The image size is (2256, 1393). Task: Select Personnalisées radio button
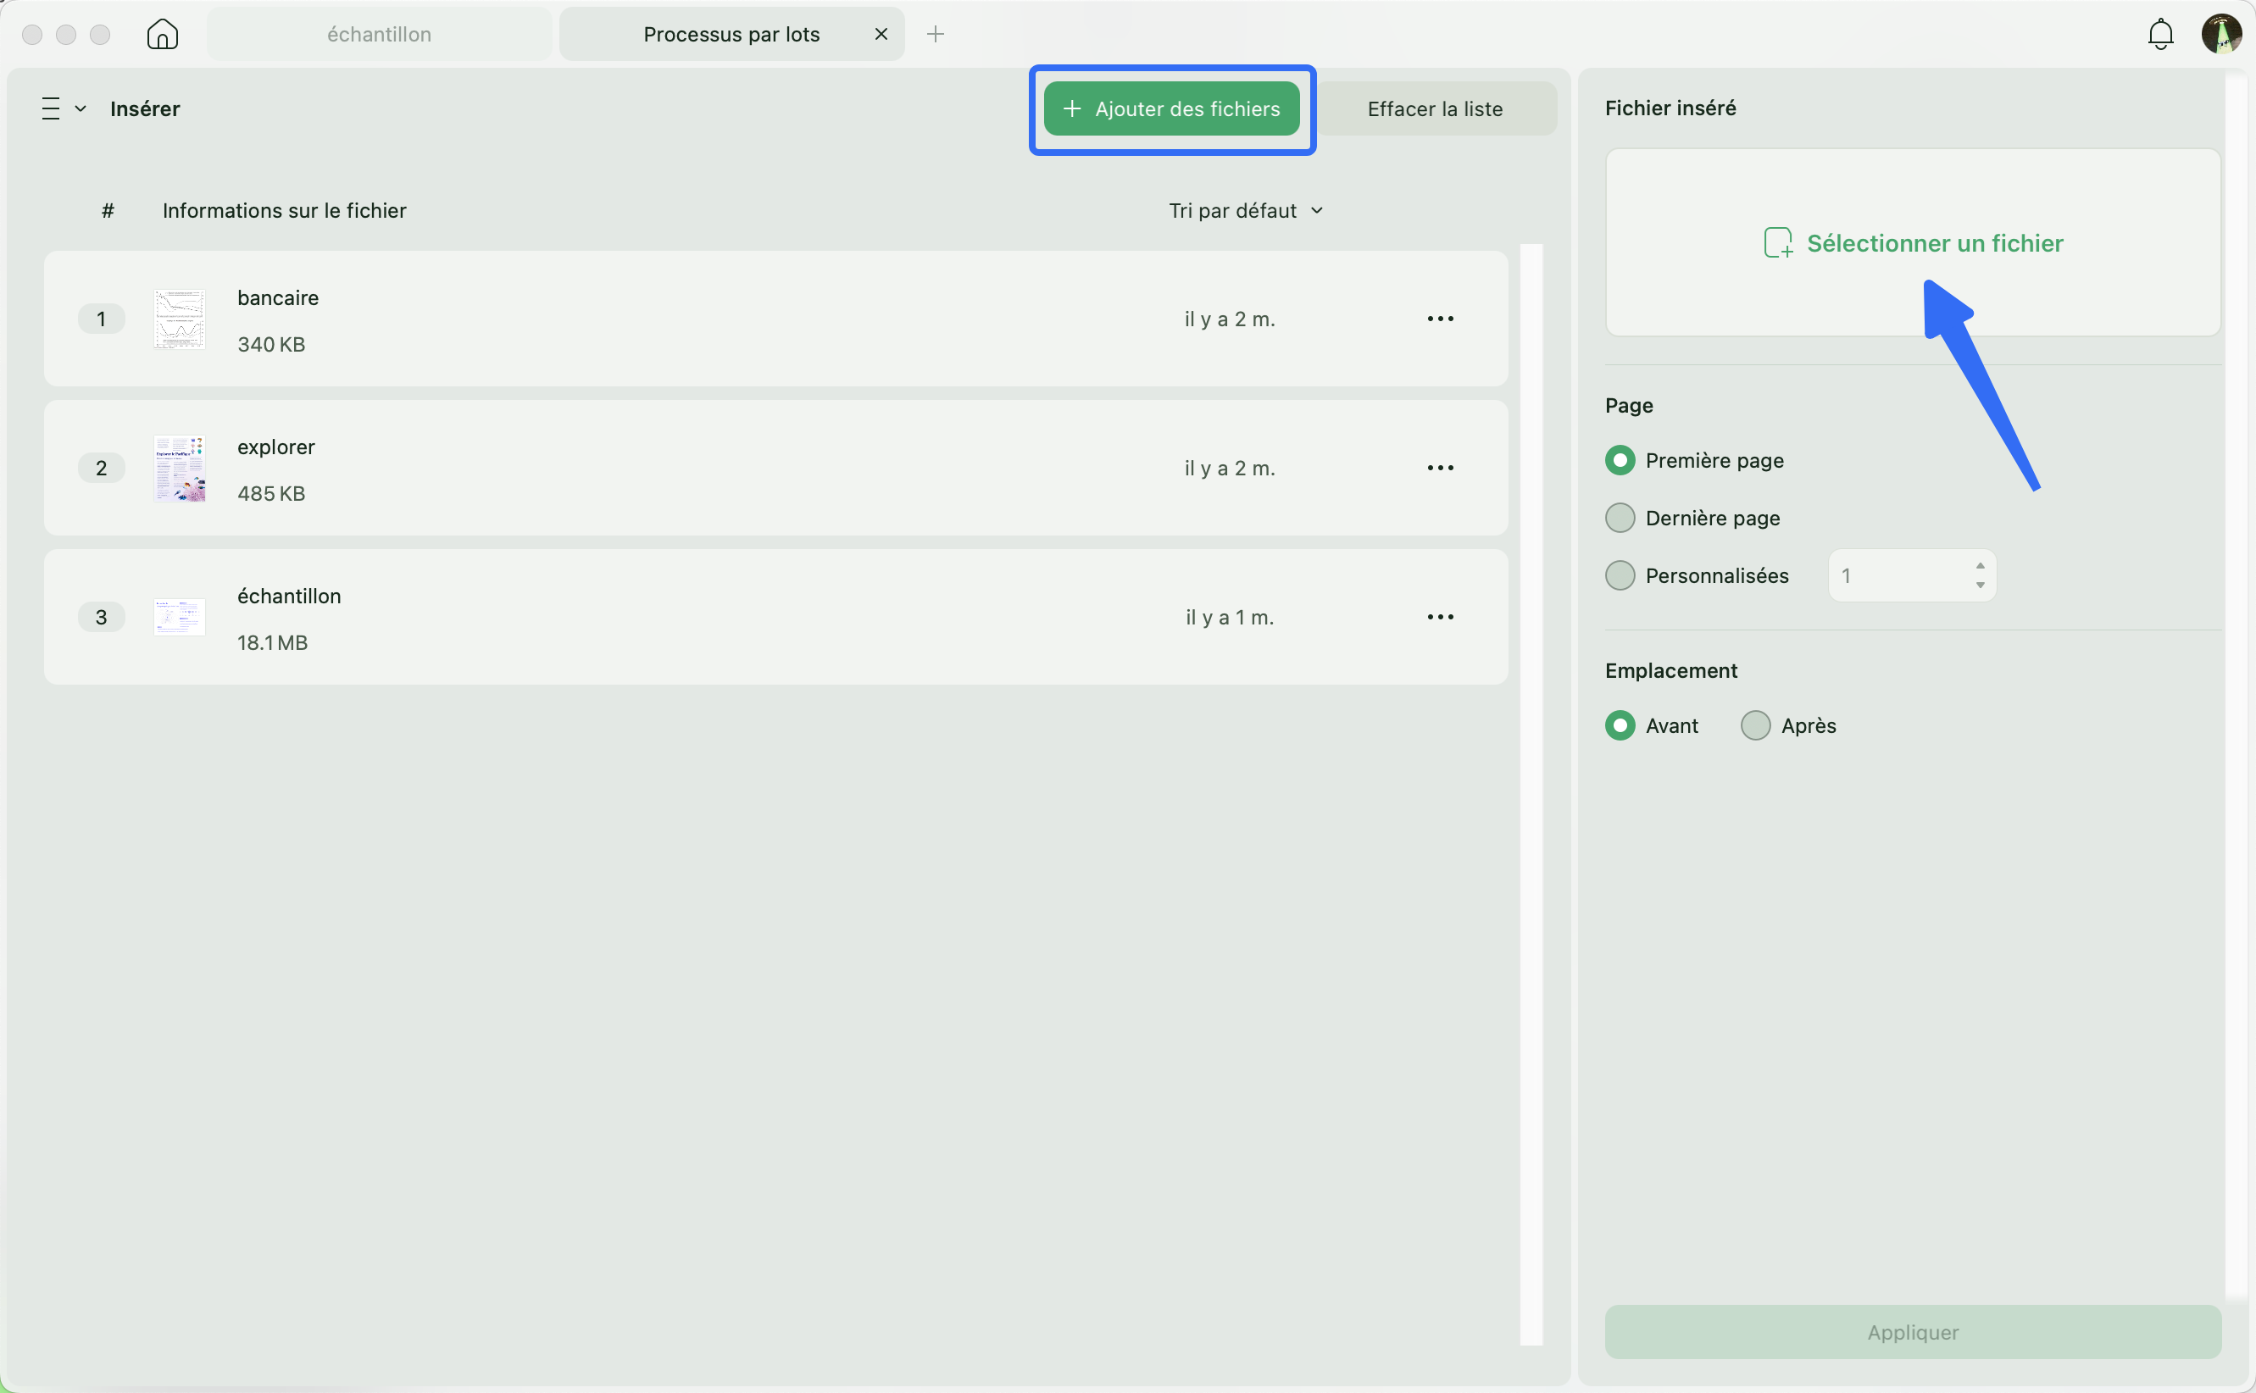pos(1620,576)
